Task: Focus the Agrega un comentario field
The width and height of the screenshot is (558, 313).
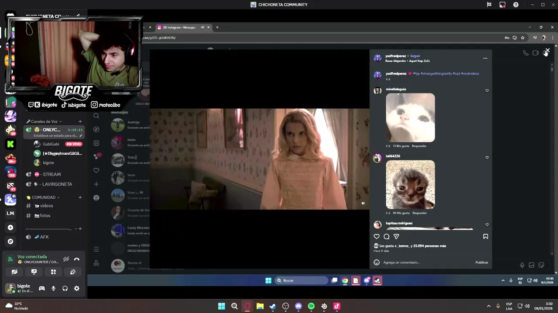Action: pos(427,263)
